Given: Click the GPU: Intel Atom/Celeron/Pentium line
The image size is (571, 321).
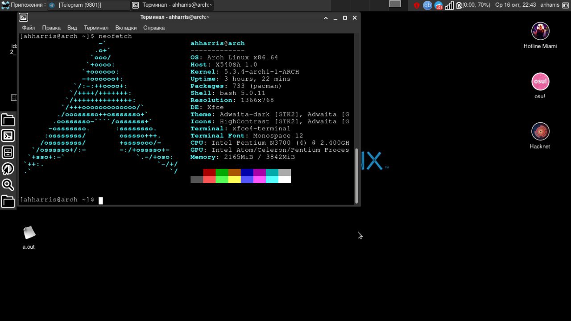Looking at the screenshot, I should pos(270,150).
